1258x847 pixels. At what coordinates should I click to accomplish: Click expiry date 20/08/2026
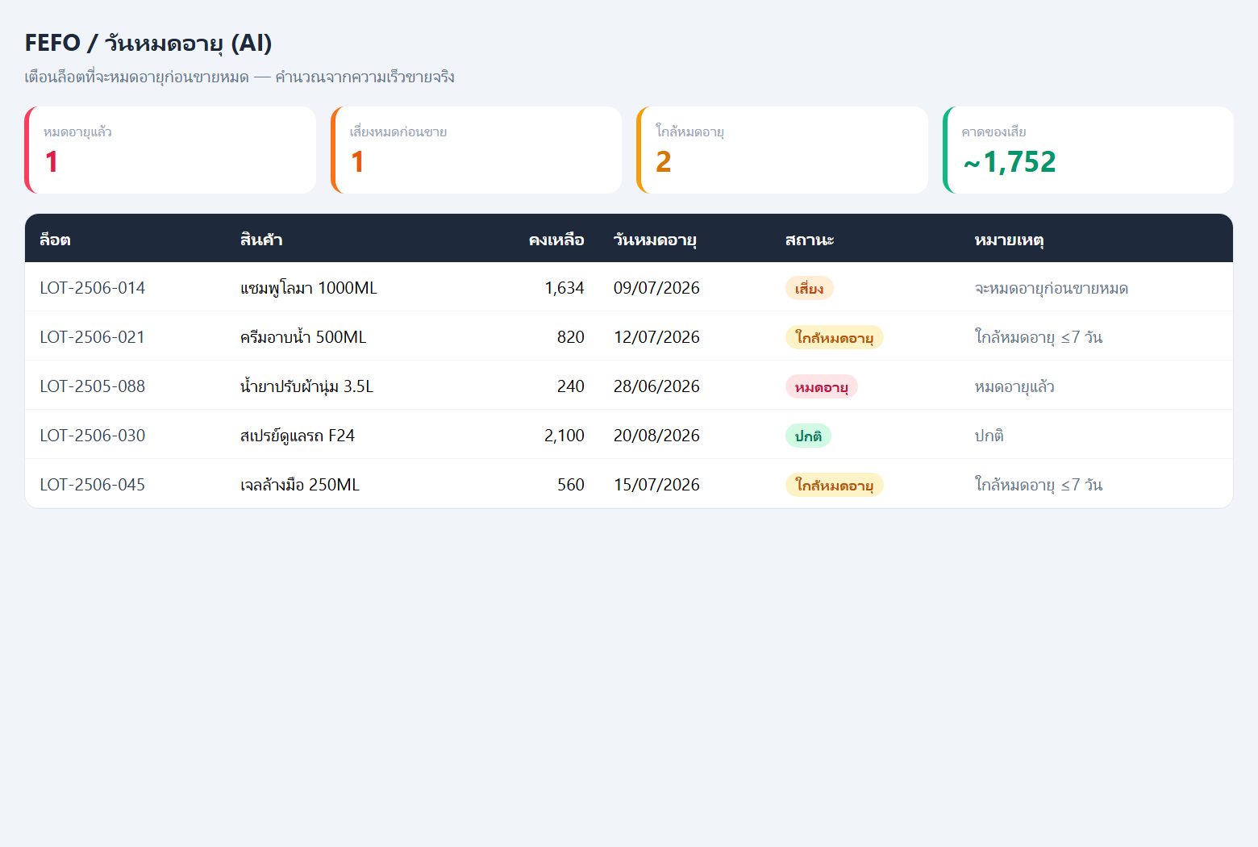click(656, 436)
